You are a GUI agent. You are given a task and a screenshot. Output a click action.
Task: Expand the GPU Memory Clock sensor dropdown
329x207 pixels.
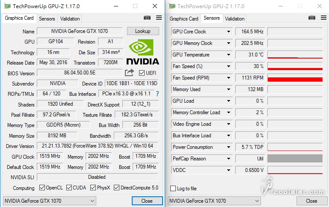click(x=228, y=43)
